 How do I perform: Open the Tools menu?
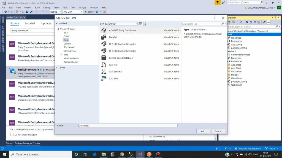[x=65, y=7]
